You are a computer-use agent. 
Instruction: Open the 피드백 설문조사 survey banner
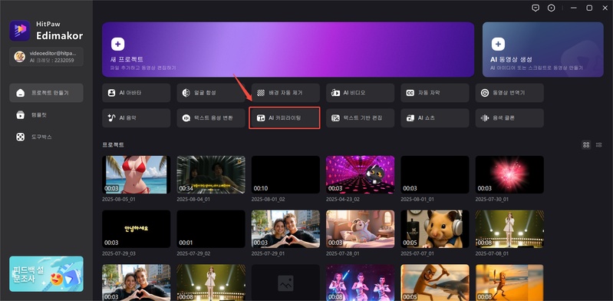(46, 274)
